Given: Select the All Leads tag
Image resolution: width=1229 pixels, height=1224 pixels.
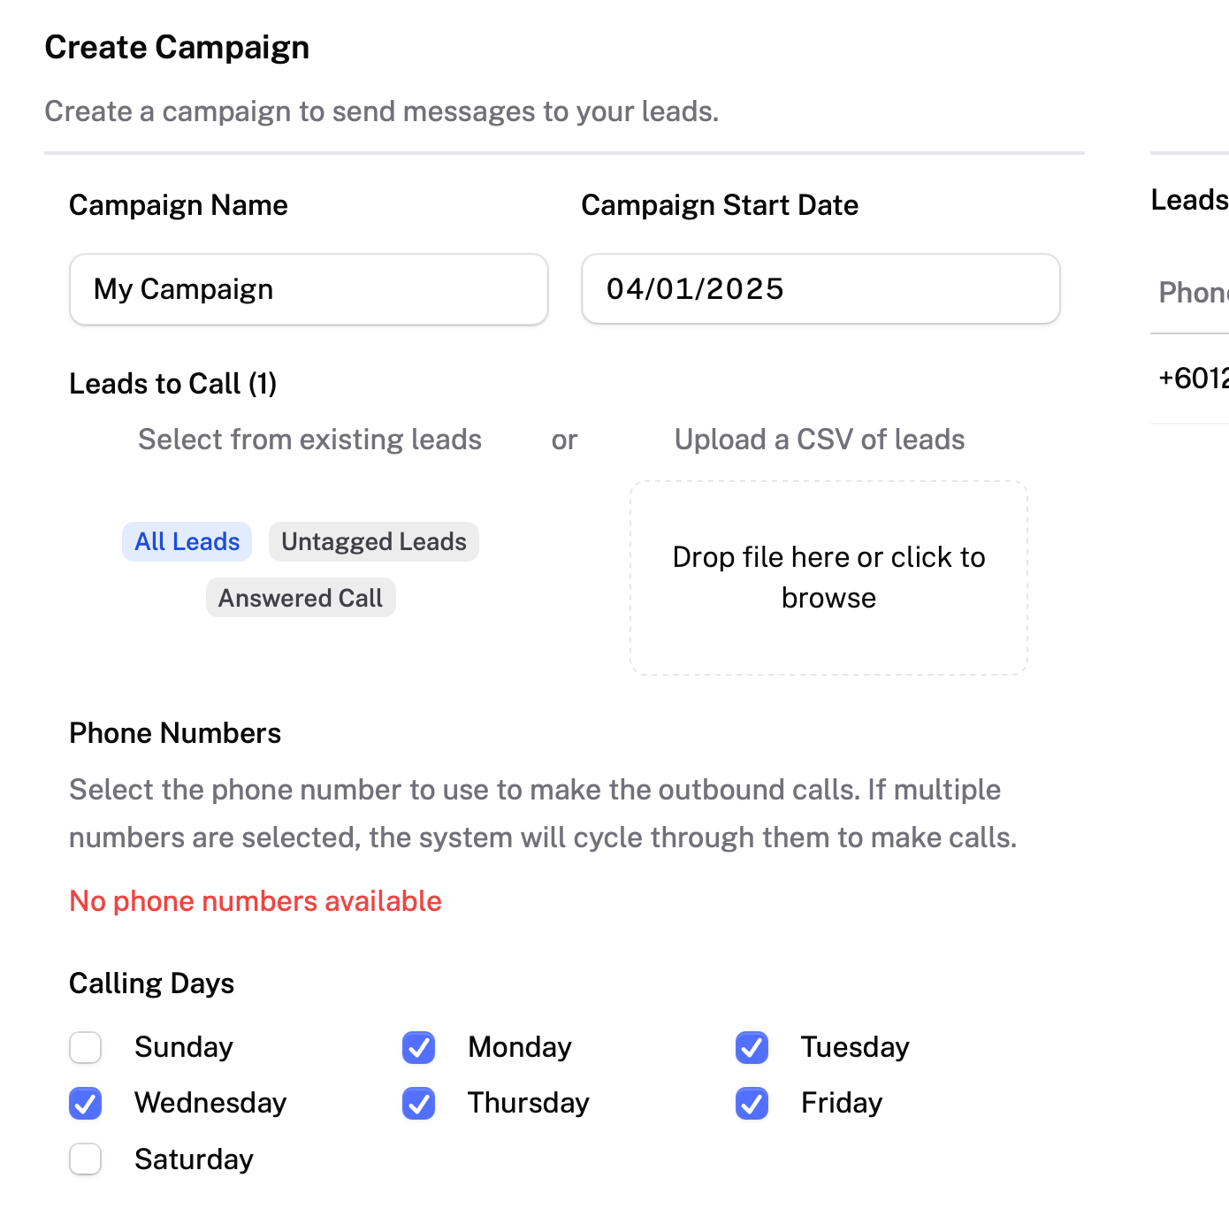Looking at the screenshot, I should coord(187,541).
